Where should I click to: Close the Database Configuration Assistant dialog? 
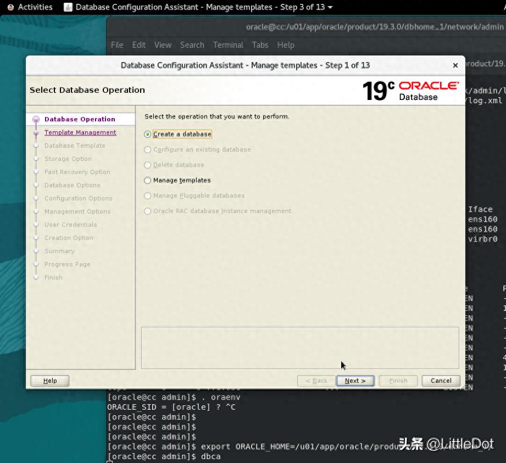tap(455, 65)
